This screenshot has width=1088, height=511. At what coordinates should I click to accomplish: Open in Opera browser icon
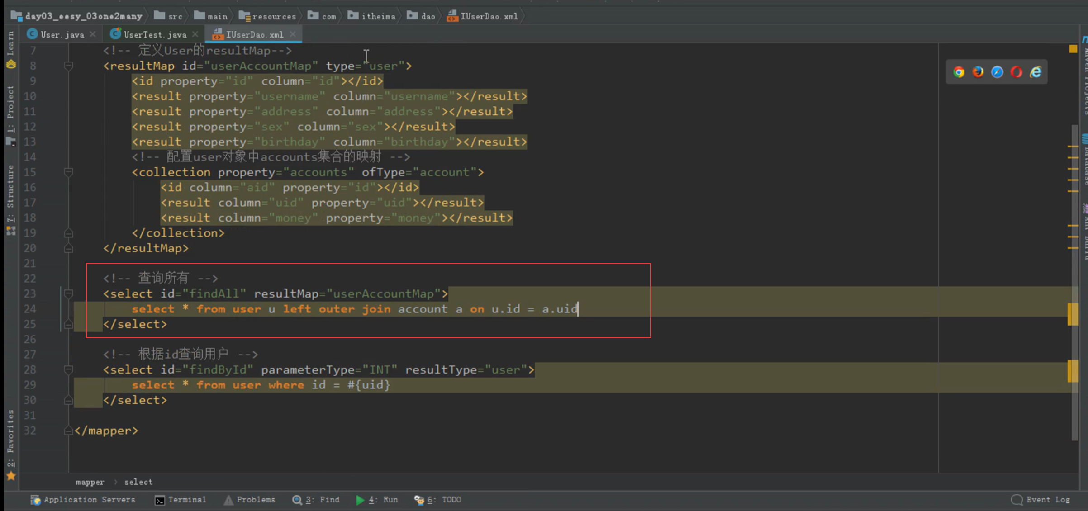click(1017, 72)
